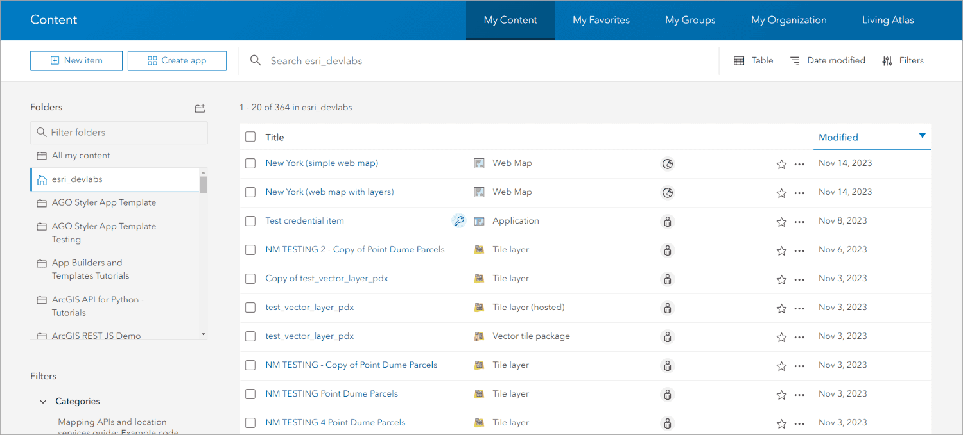This screenshot has width=963, height=435.
Task: Click the key icon beside Test credential item
Action: pos(458,220)
